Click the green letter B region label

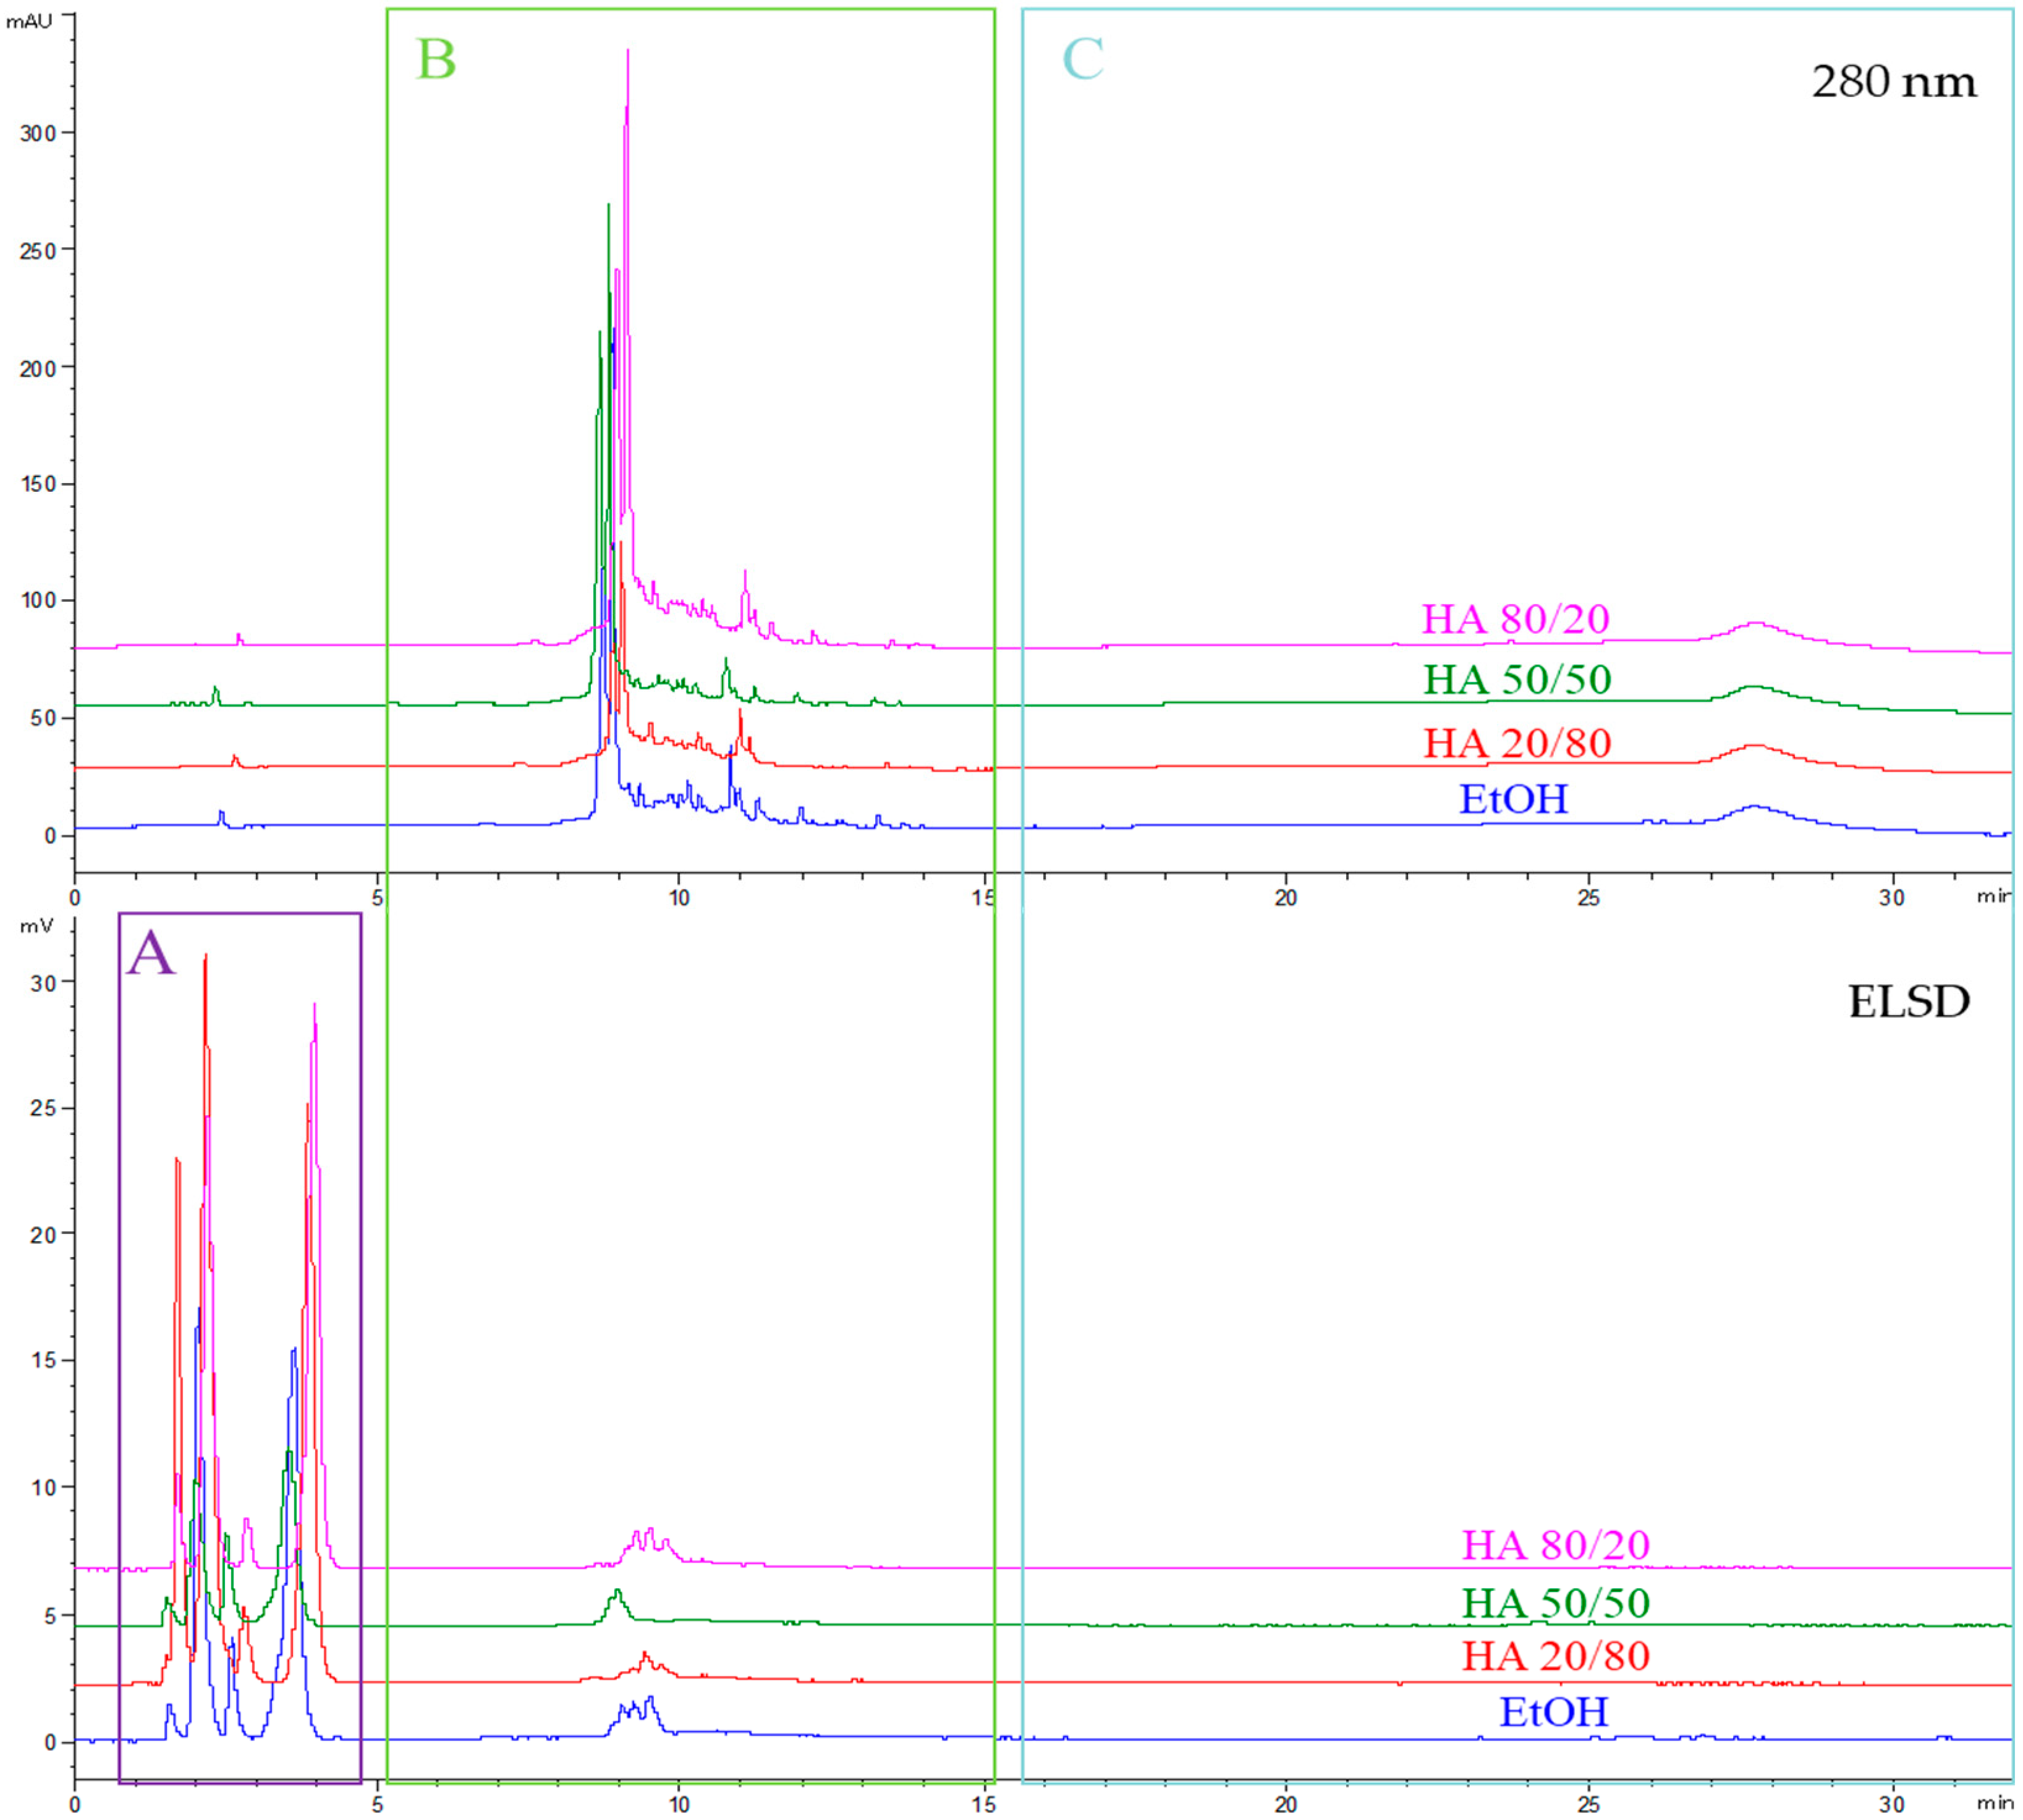pyautogui.click(x=436, y=60)
